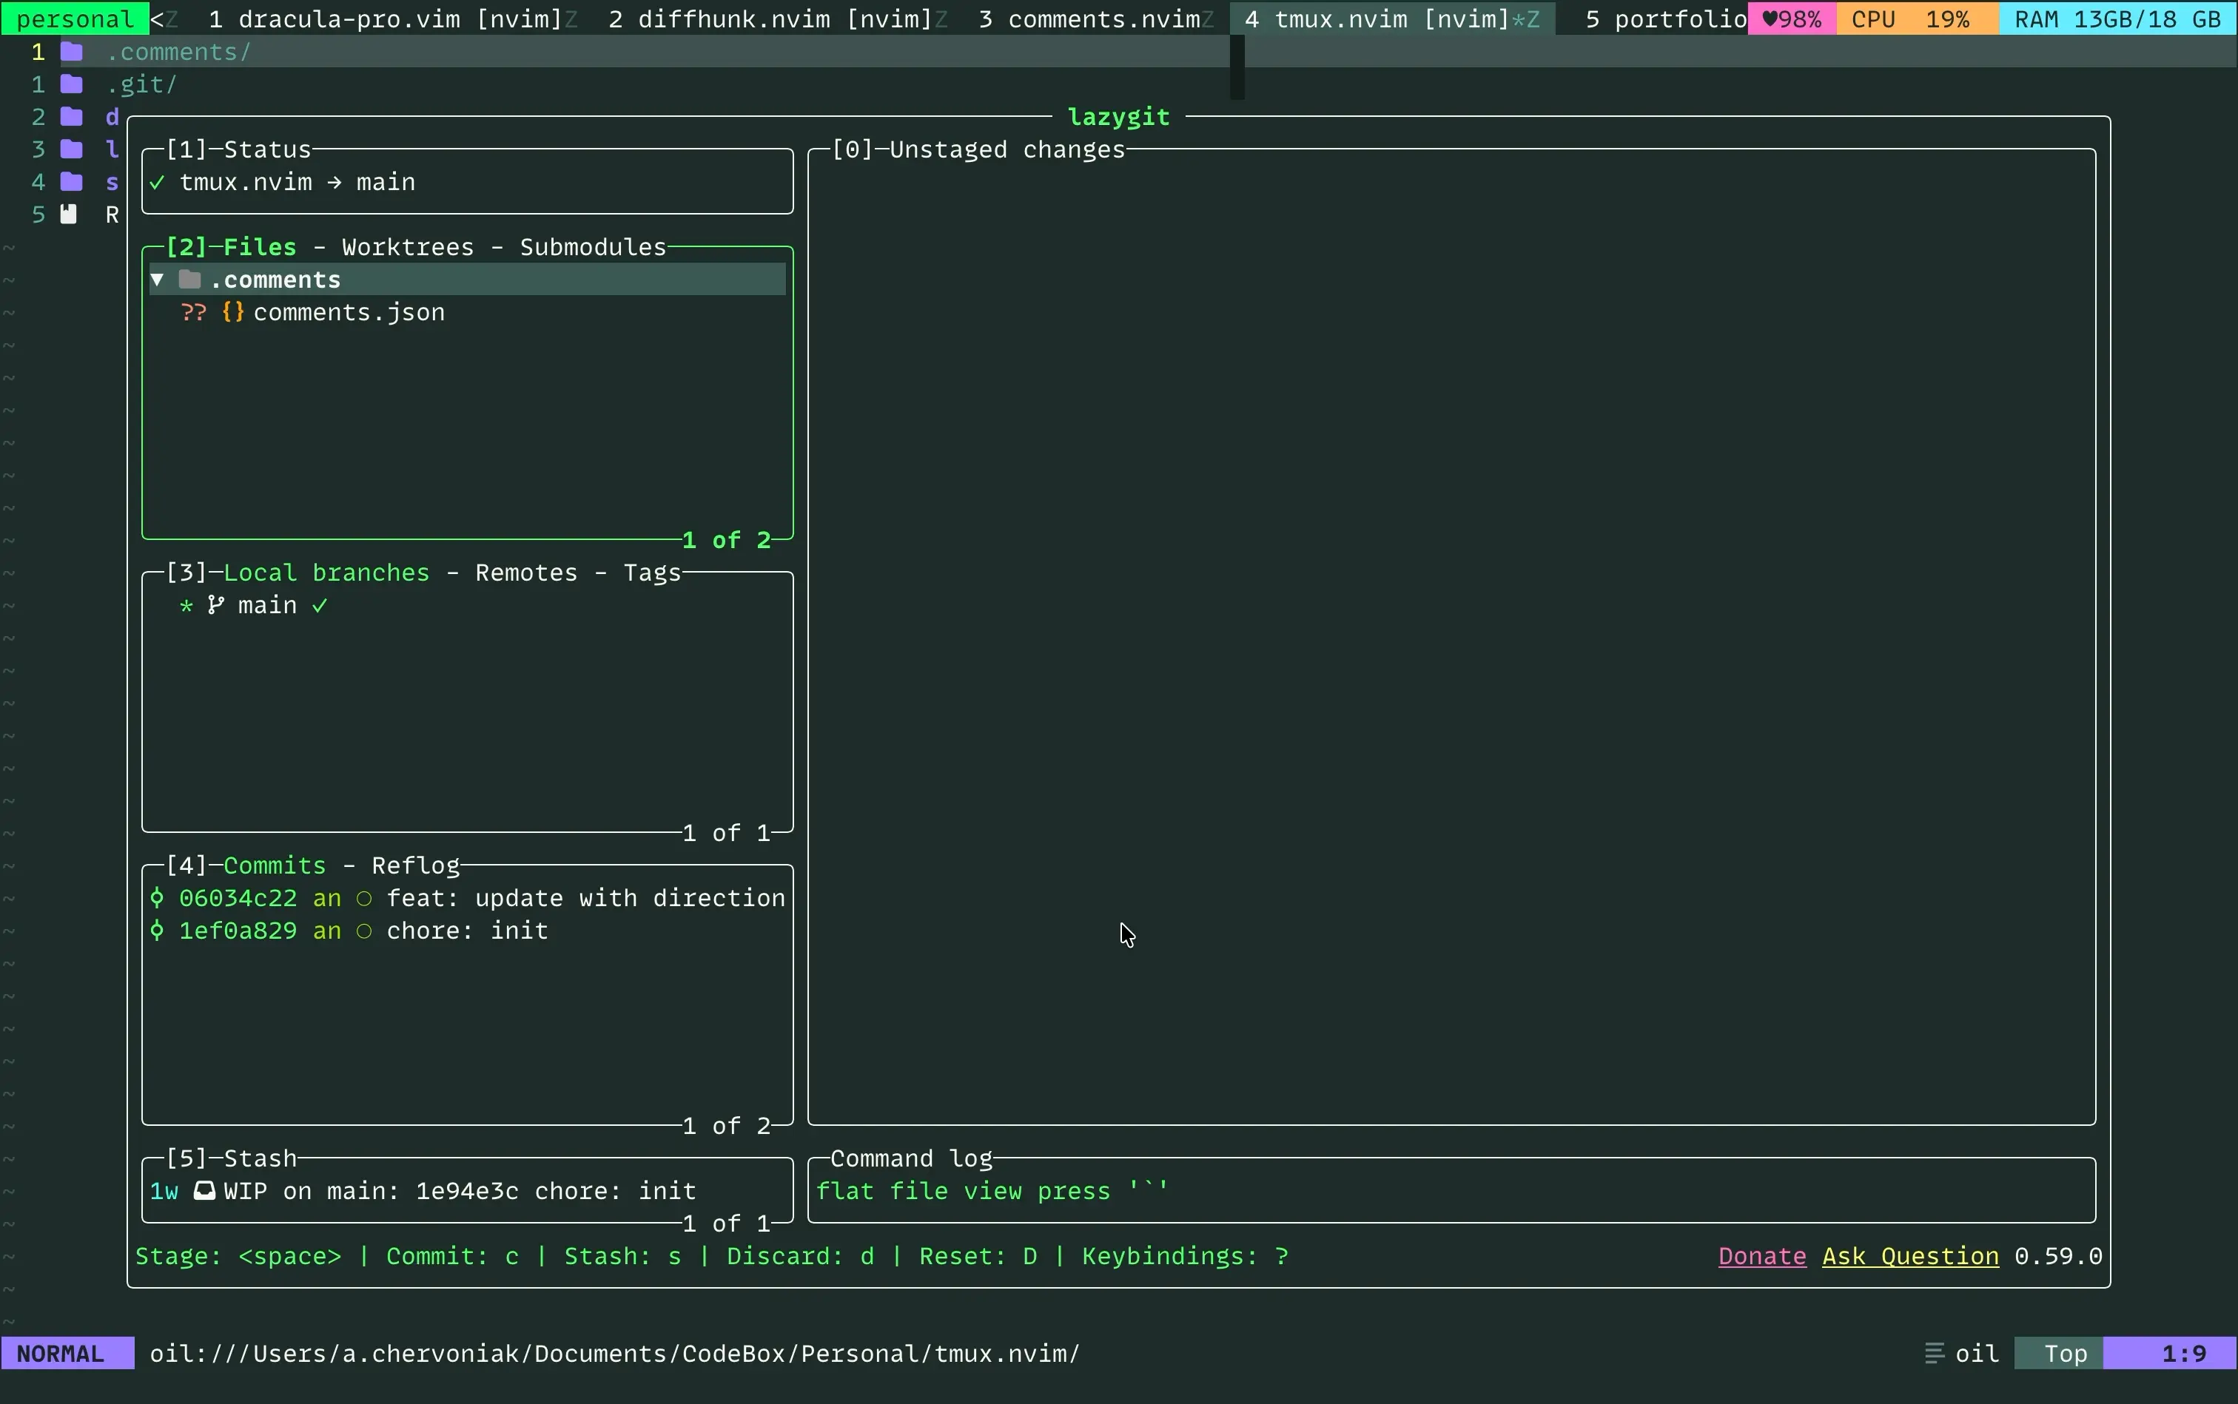This screenshot has width=2238, height=1404.
Task: Click the commit node icon for 1ef0a829
Action: coord(157,931)
